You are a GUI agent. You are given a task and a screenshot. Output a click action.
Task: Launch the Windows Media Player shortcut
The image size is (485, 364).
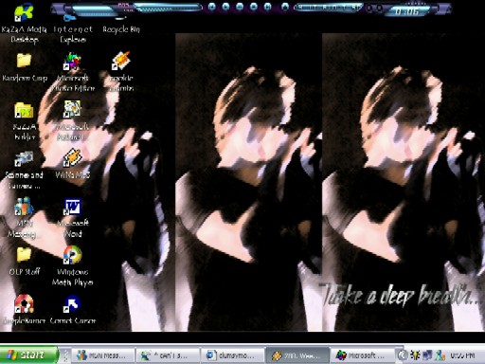point(73,266)
